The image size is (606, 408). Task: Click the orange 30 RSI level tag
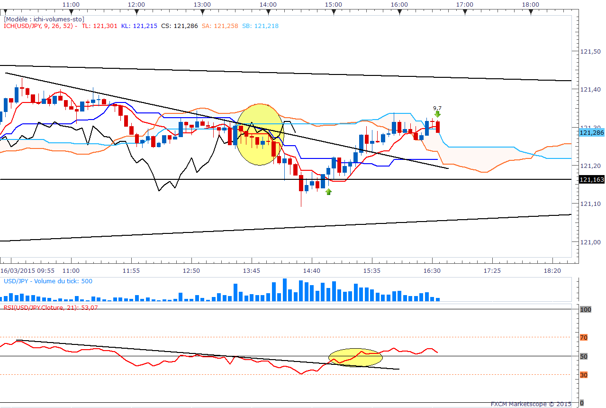click(x=584, y=375)
